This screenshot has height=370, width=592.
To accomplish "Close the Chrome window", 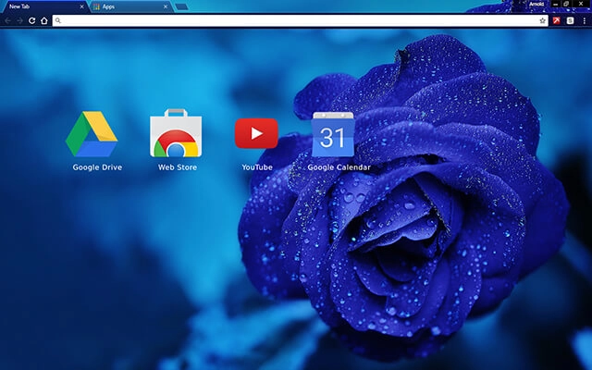I will click(581, 4).
